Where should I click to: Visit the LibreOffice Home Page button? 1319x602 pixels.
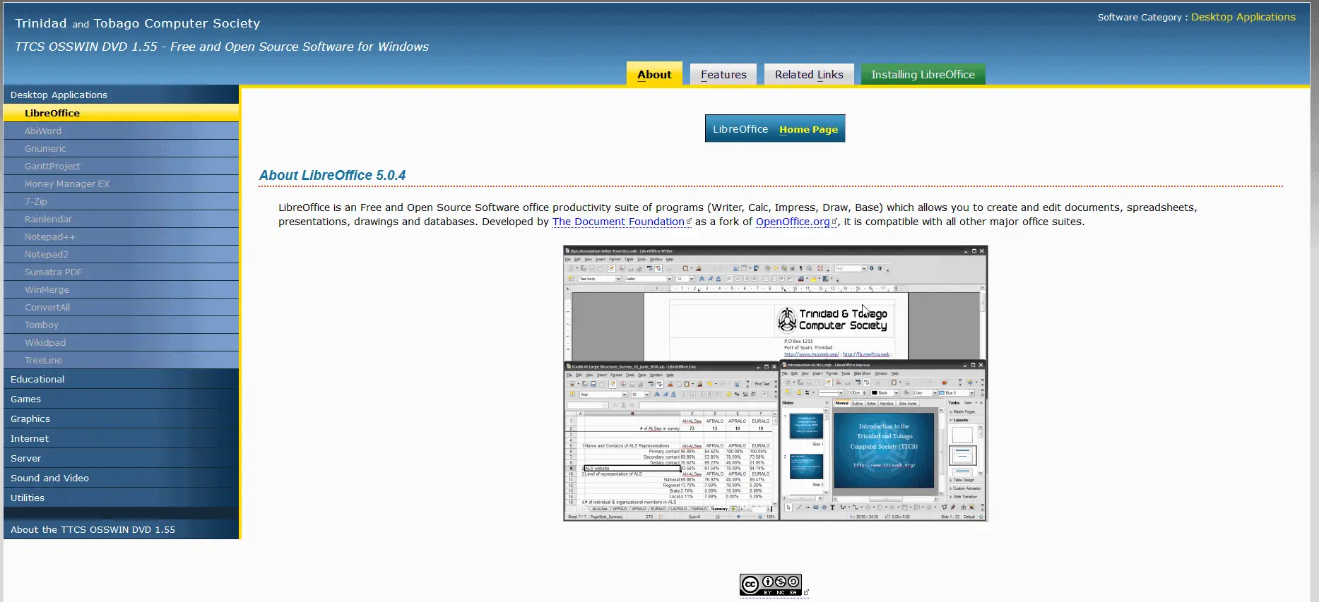tap(774, 129)
